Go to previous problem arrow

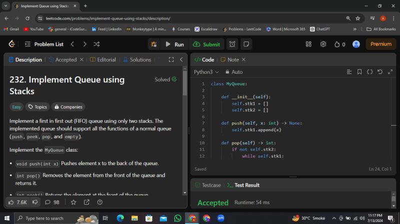click(72, 44)
